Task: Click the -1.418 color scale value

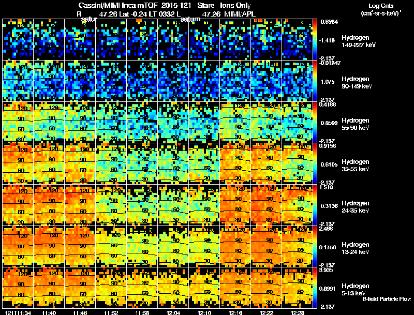Action: [x=328, y=40]
